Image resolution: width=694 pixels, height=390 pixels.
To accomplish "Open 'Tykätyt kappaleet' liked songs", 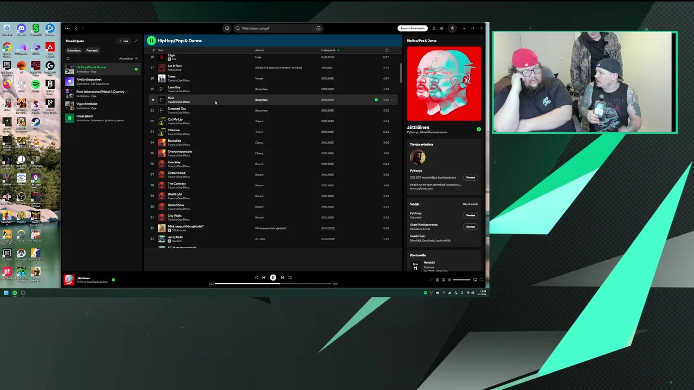I will click(102, 81).
